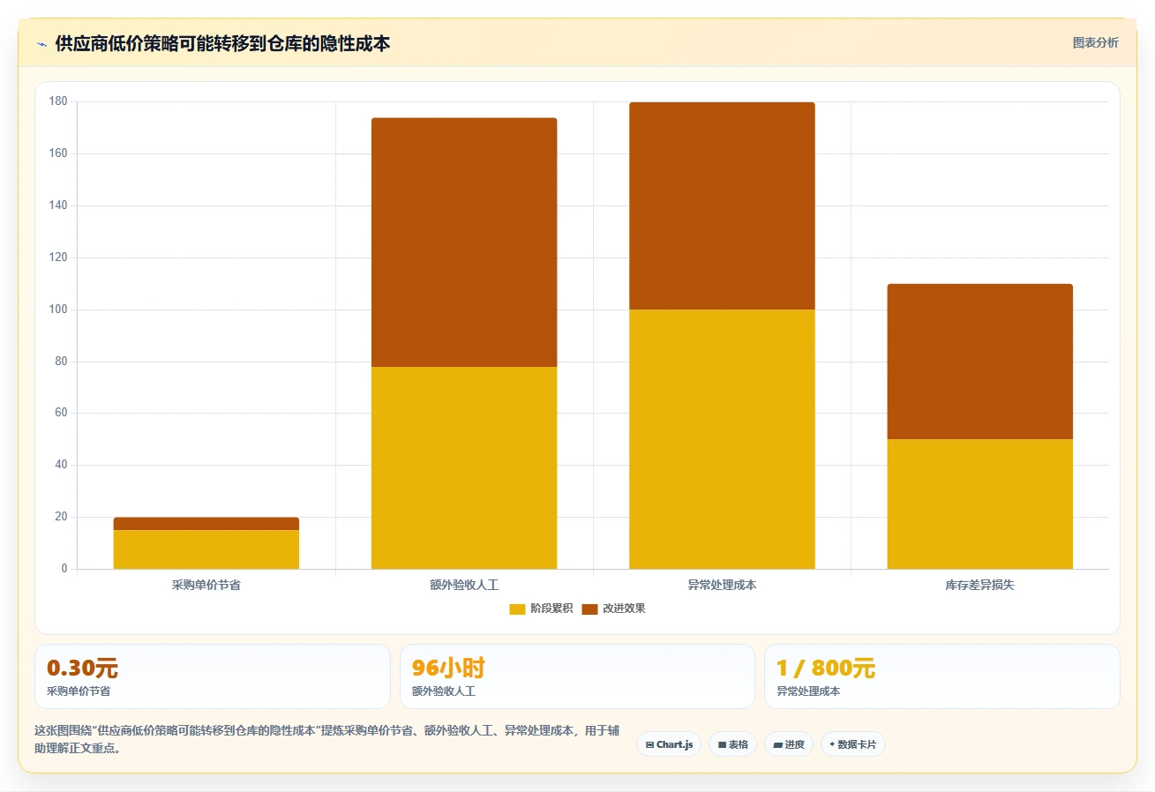Click the 1 / 800元 stat card value
The image size is (1155, 792).
pyautogui.click(x=826, y=668)
